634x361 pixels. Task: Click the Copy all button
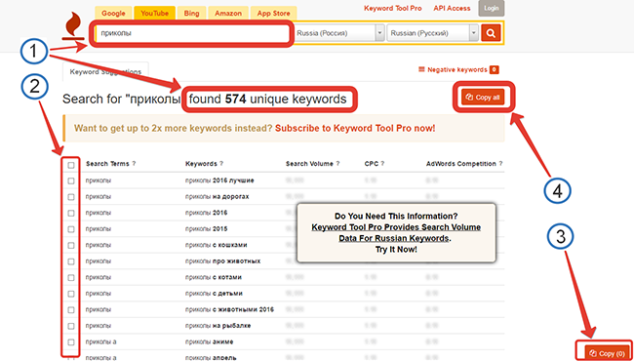(x=483, y=97)
